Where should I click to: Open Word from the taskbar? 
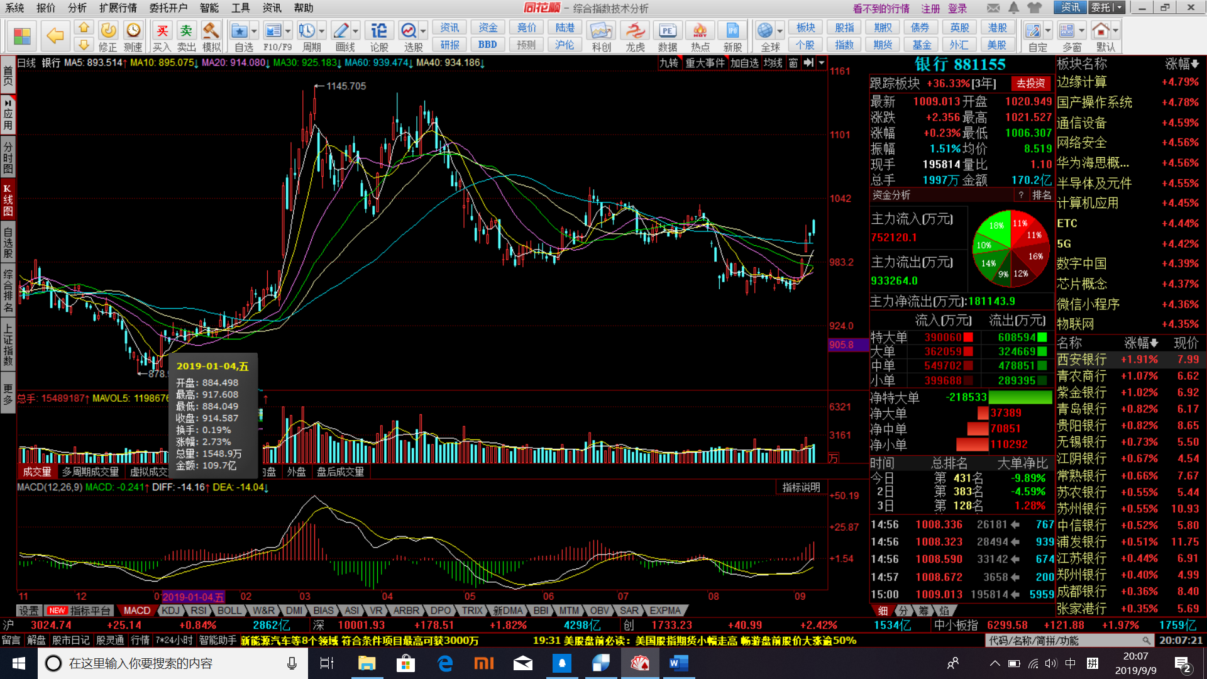[x=679, y=663]
